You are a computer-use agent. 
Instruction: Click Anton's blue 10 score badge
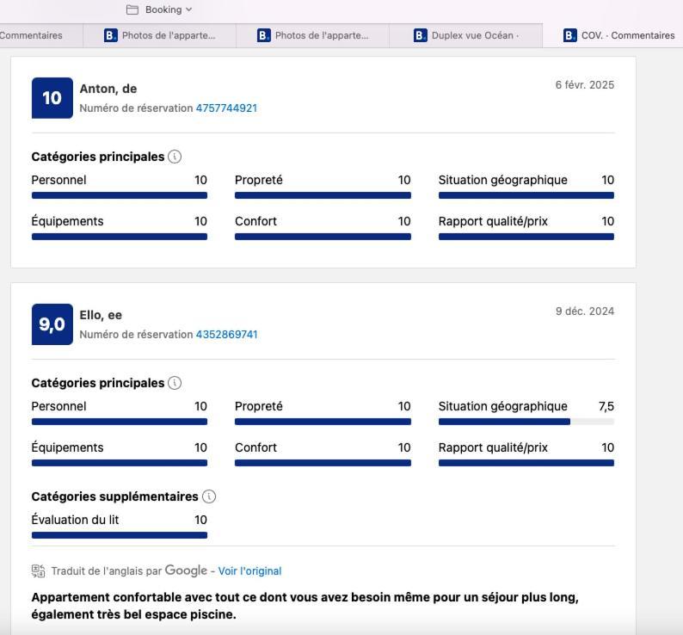(x=52, y=98)
